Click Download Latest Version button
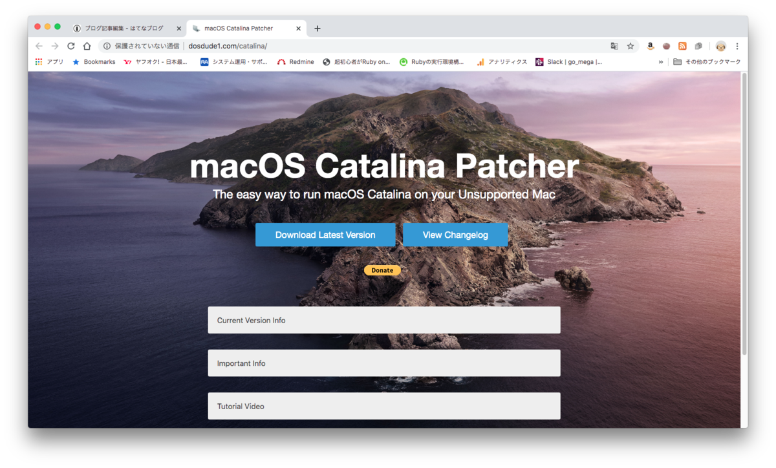 [x=325, y=235]
